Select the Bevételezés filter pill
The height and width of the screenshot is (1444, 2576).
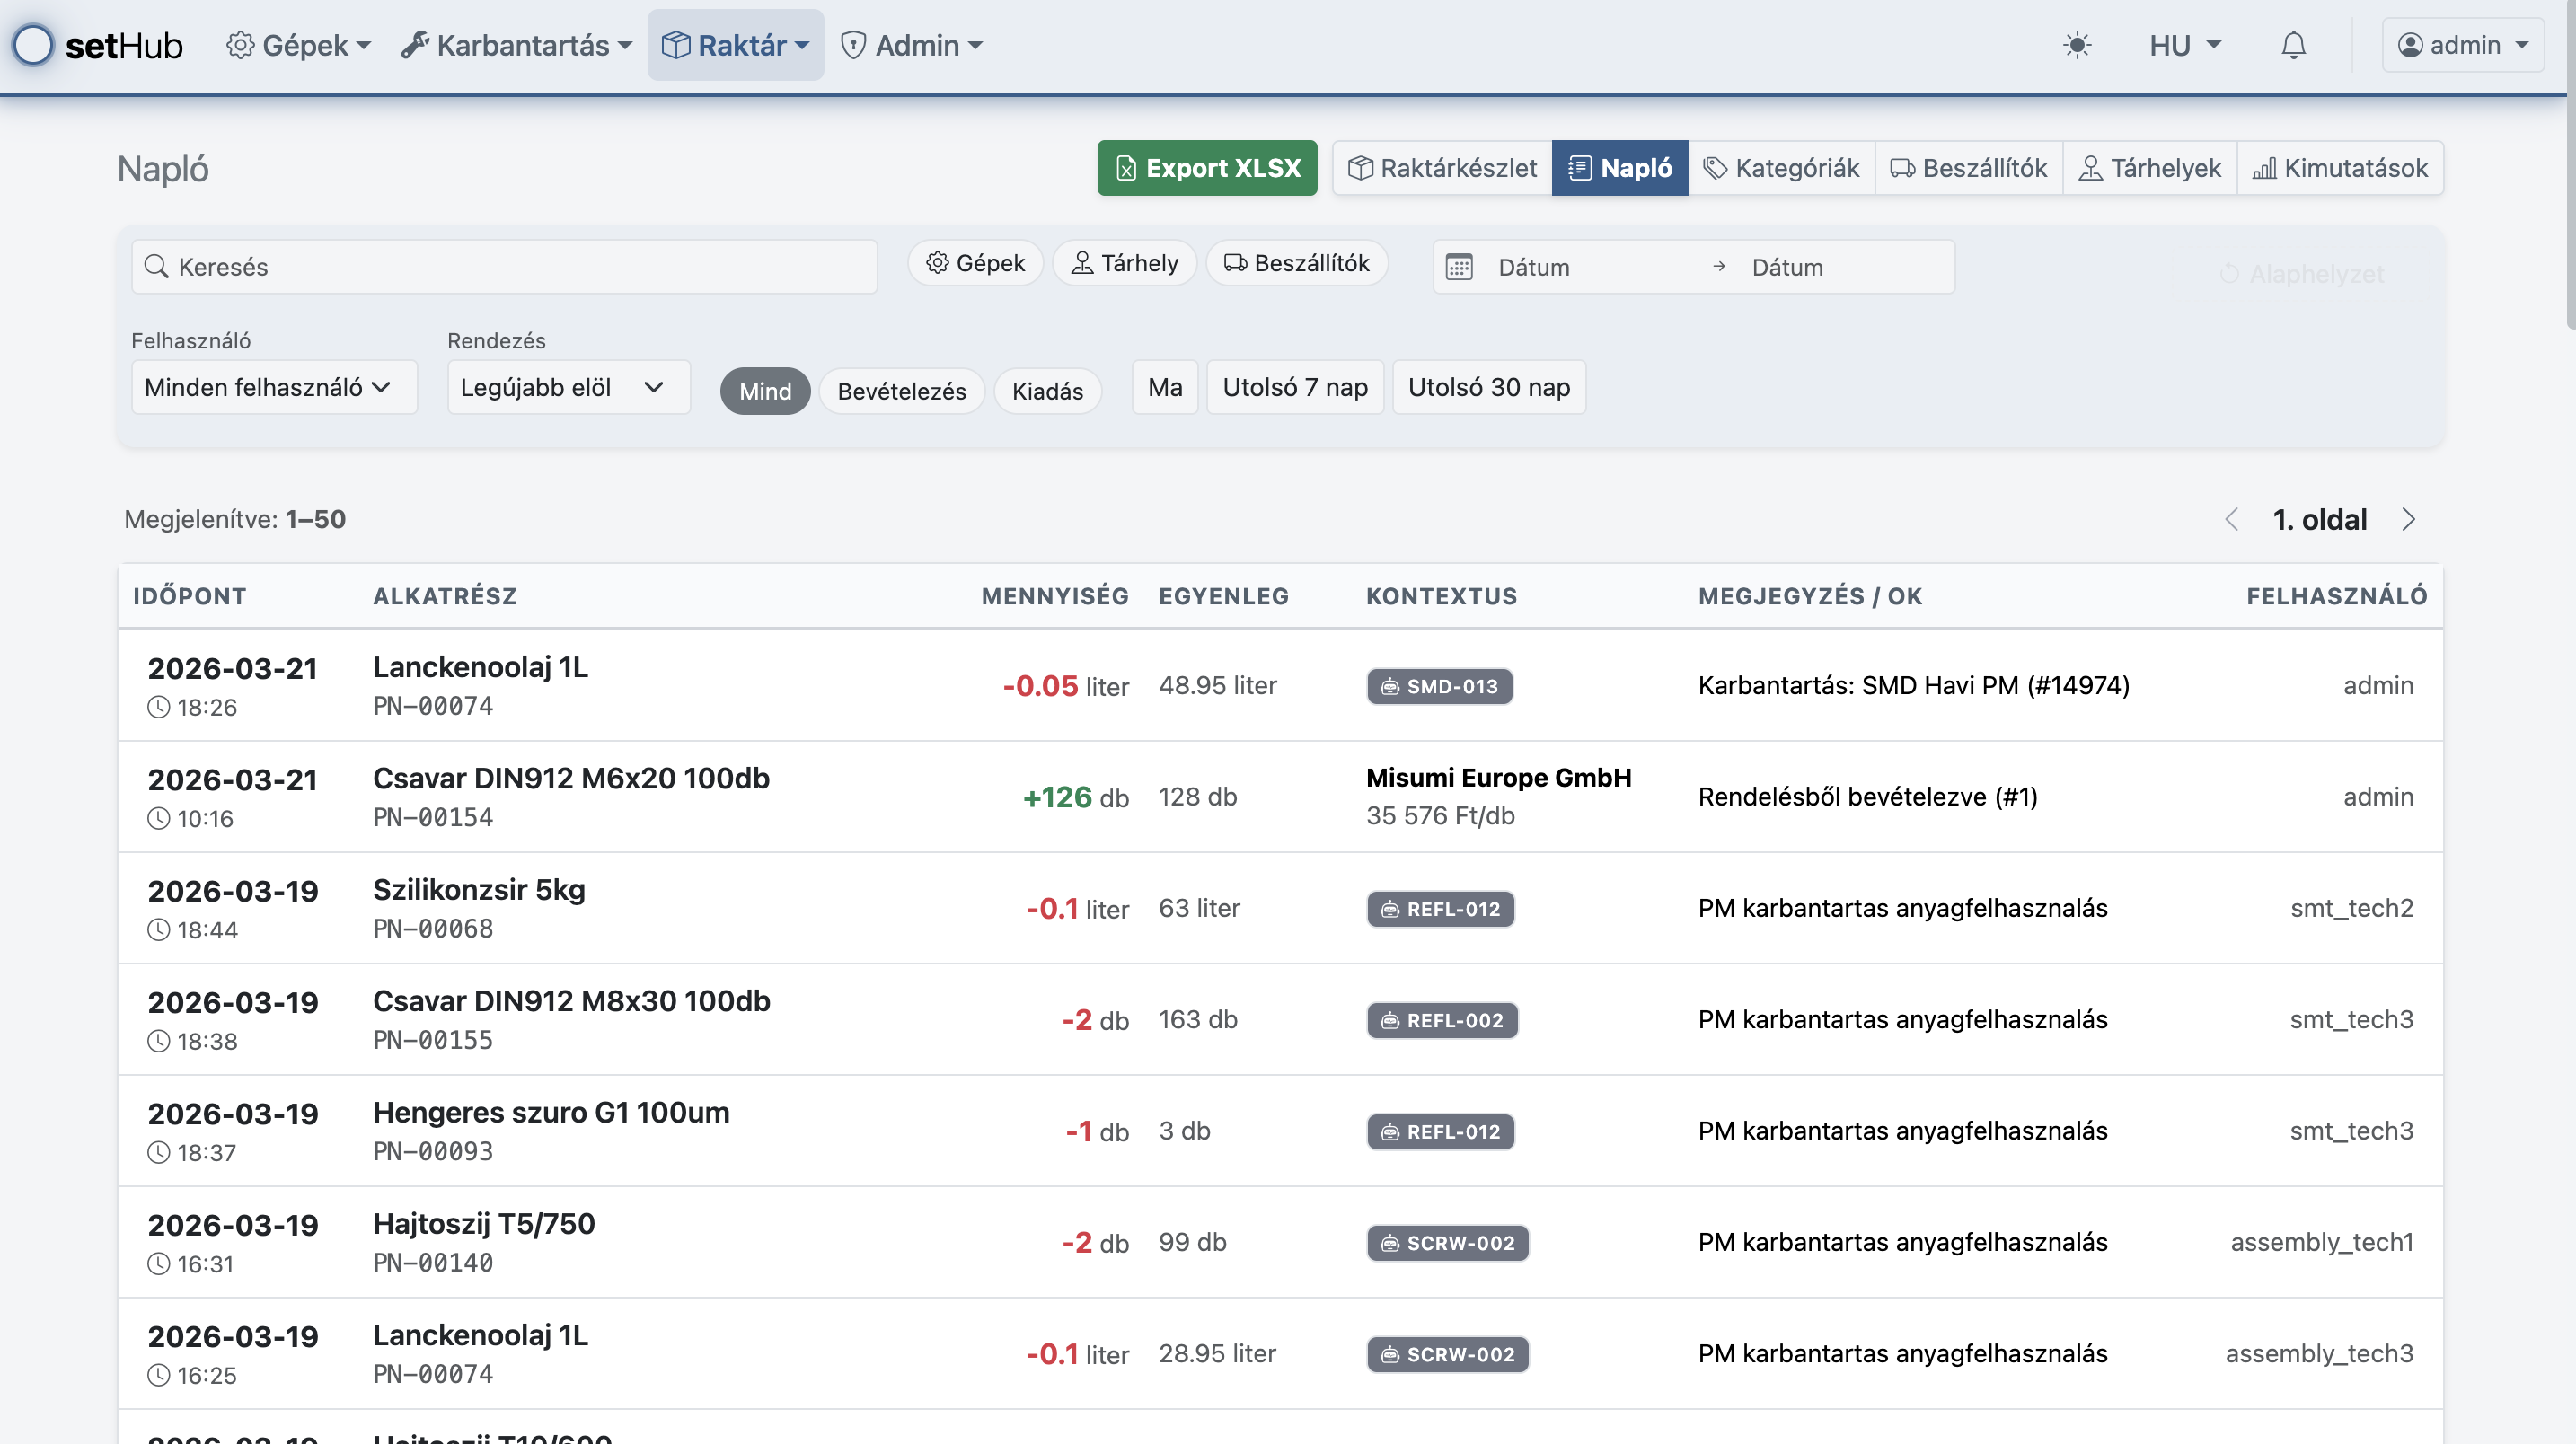point(901,391)
